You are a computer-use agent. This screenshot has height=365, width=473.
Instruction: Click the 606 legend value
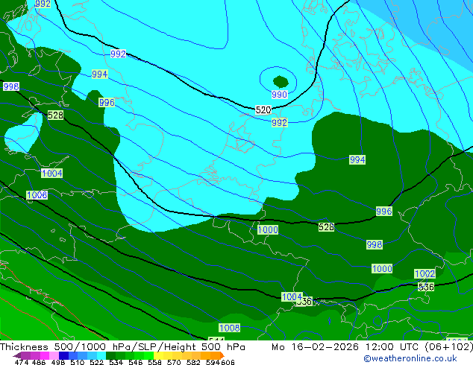pos(228,362)
